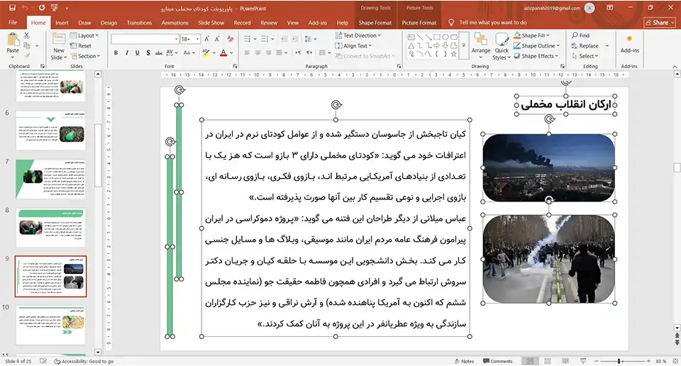Screen dimensions: 681x366
Task: Open the Shape Fill dropdown
Action: pos(532,35)
